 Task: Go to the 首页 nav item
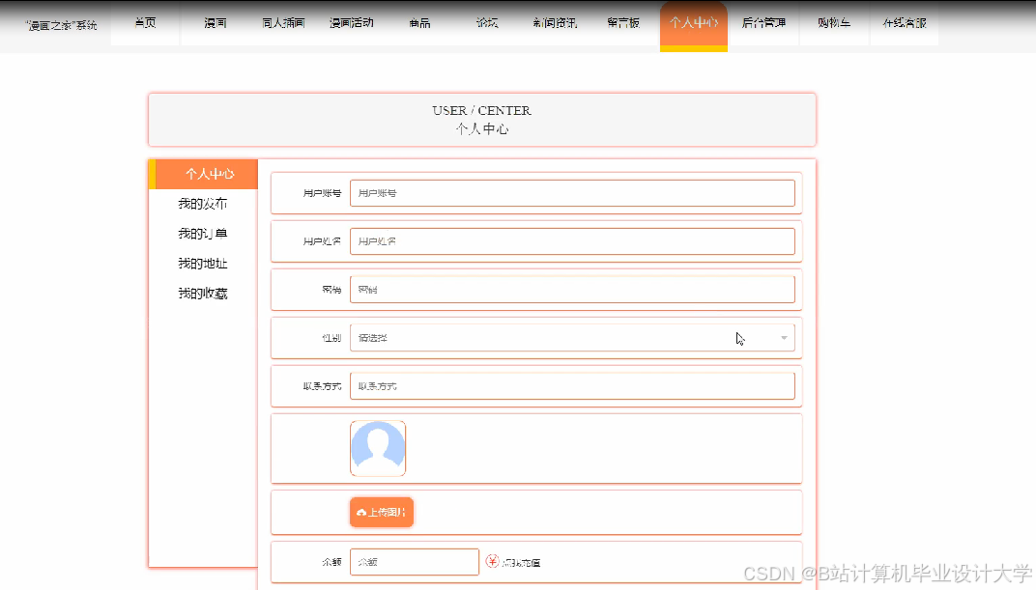(145, 23)
